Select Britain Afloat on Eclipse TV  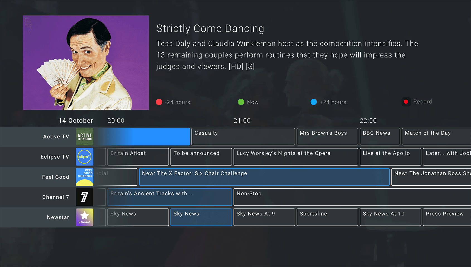tap(138, 157)
